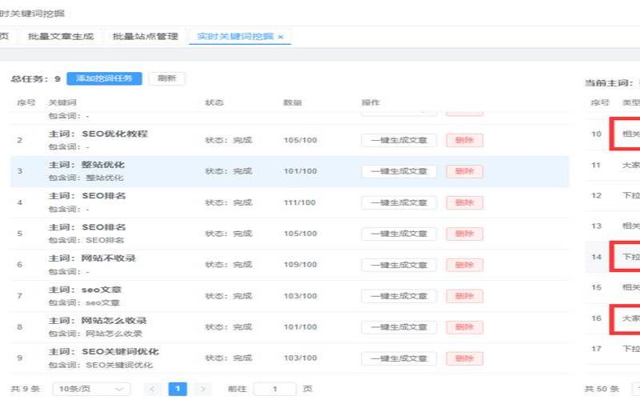
Task: Generate articles for seo文章 row
Action: (398, 296)
